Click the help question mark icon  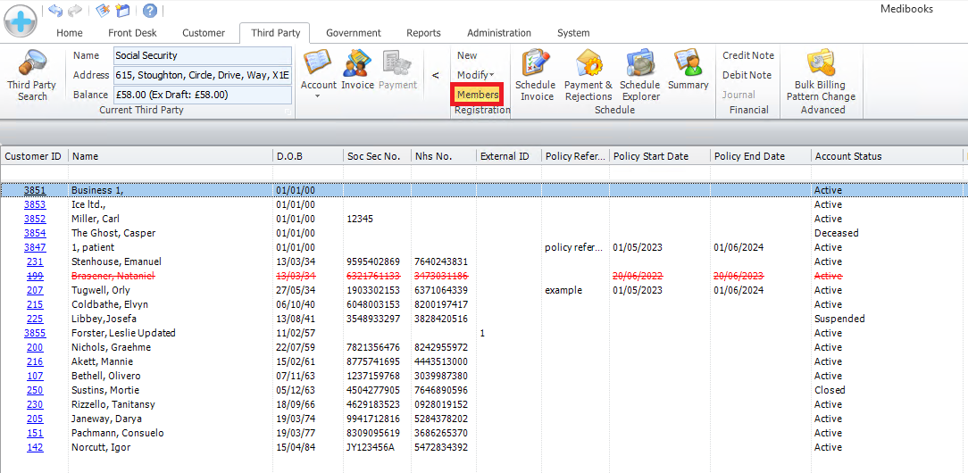[x=150, y=11]
